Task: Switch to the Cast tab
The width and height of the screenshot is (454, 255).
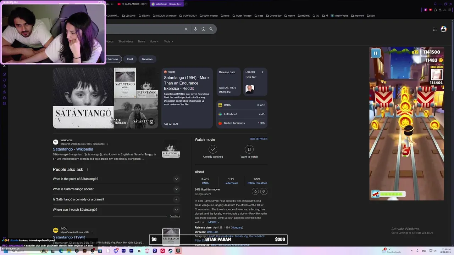Action: tap(130, 59)
